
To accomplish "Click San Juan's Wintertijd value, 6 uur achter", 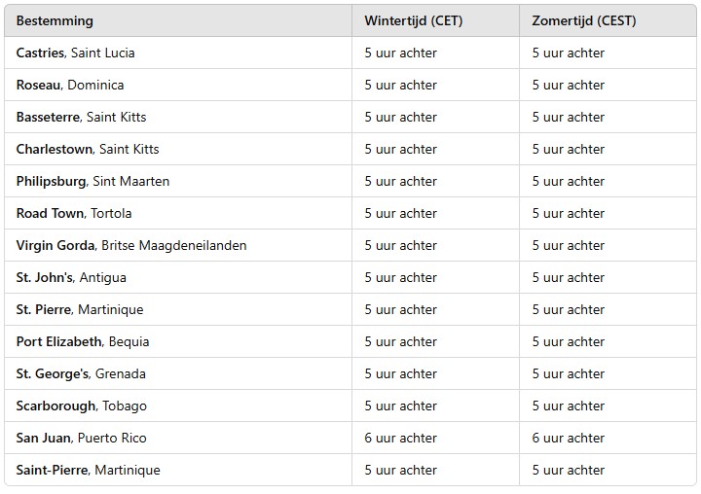I will [401, 438].
